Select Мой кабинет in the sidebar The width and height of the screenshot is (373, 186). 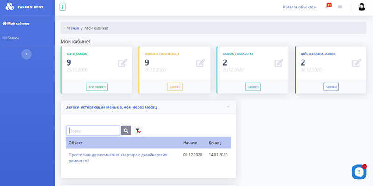[16, 24]
